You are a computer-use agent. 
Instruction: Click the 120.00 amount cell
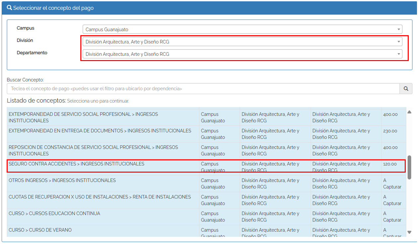(x=390, y=164)
